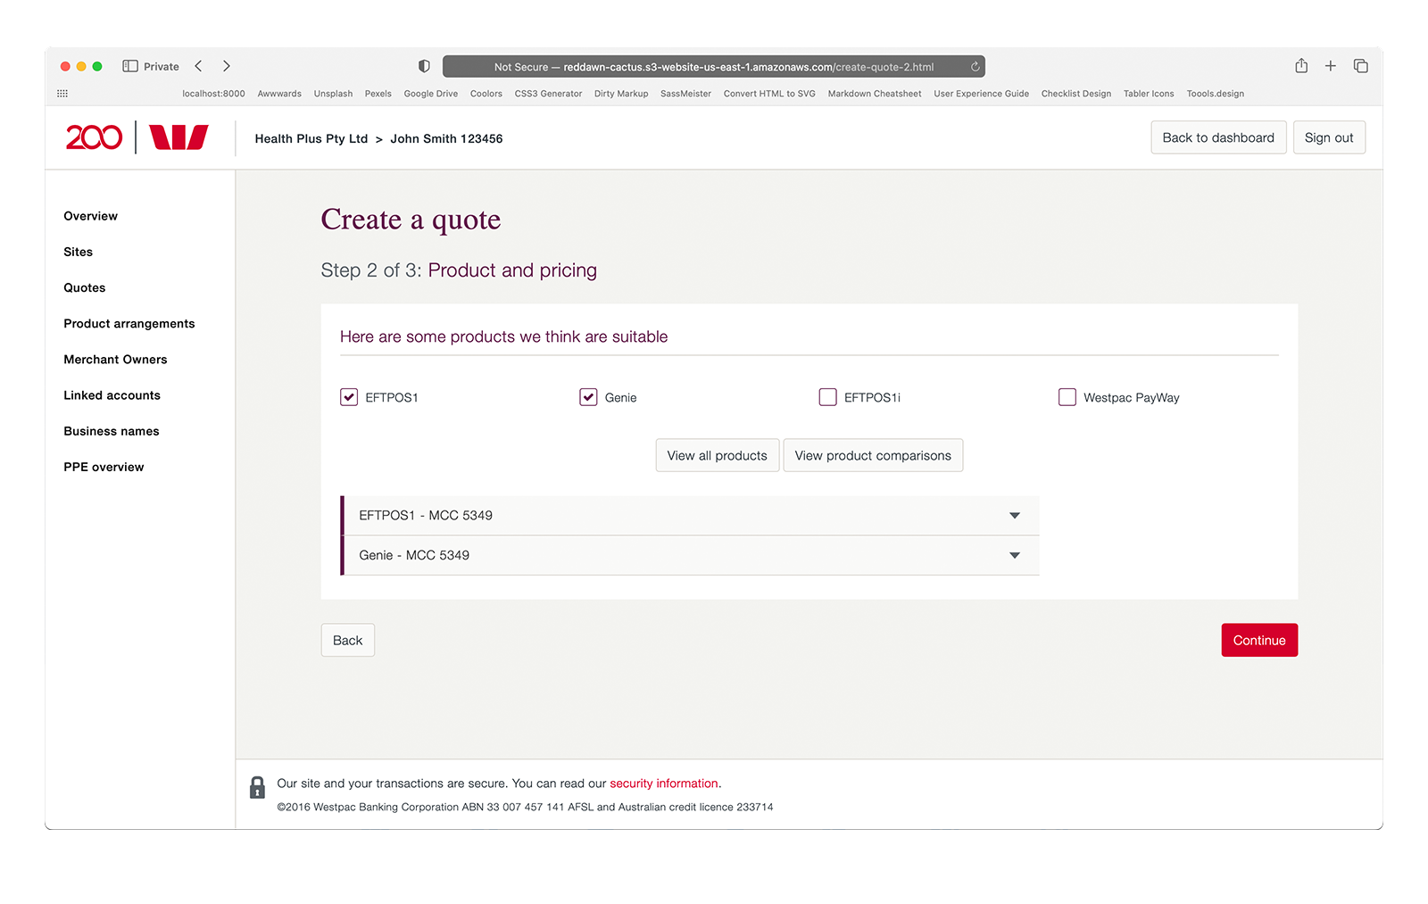This screenshot has width=1428, height=904.
Task: Open the Unsplash bookmark
Action: click(333, 94)
